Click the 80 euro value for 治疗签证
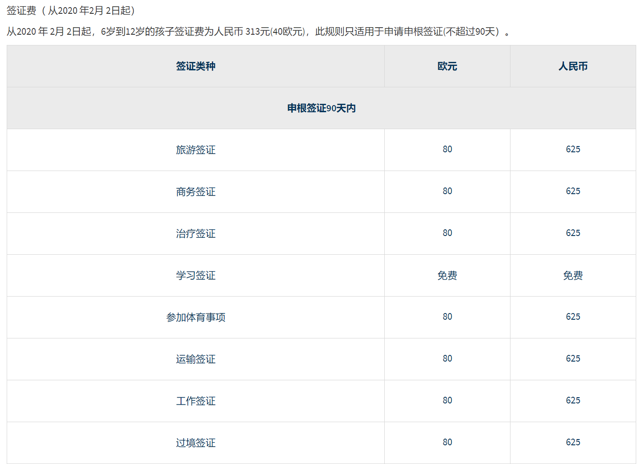The width and height of the screenshot is (642, 464). pos(447,233)
